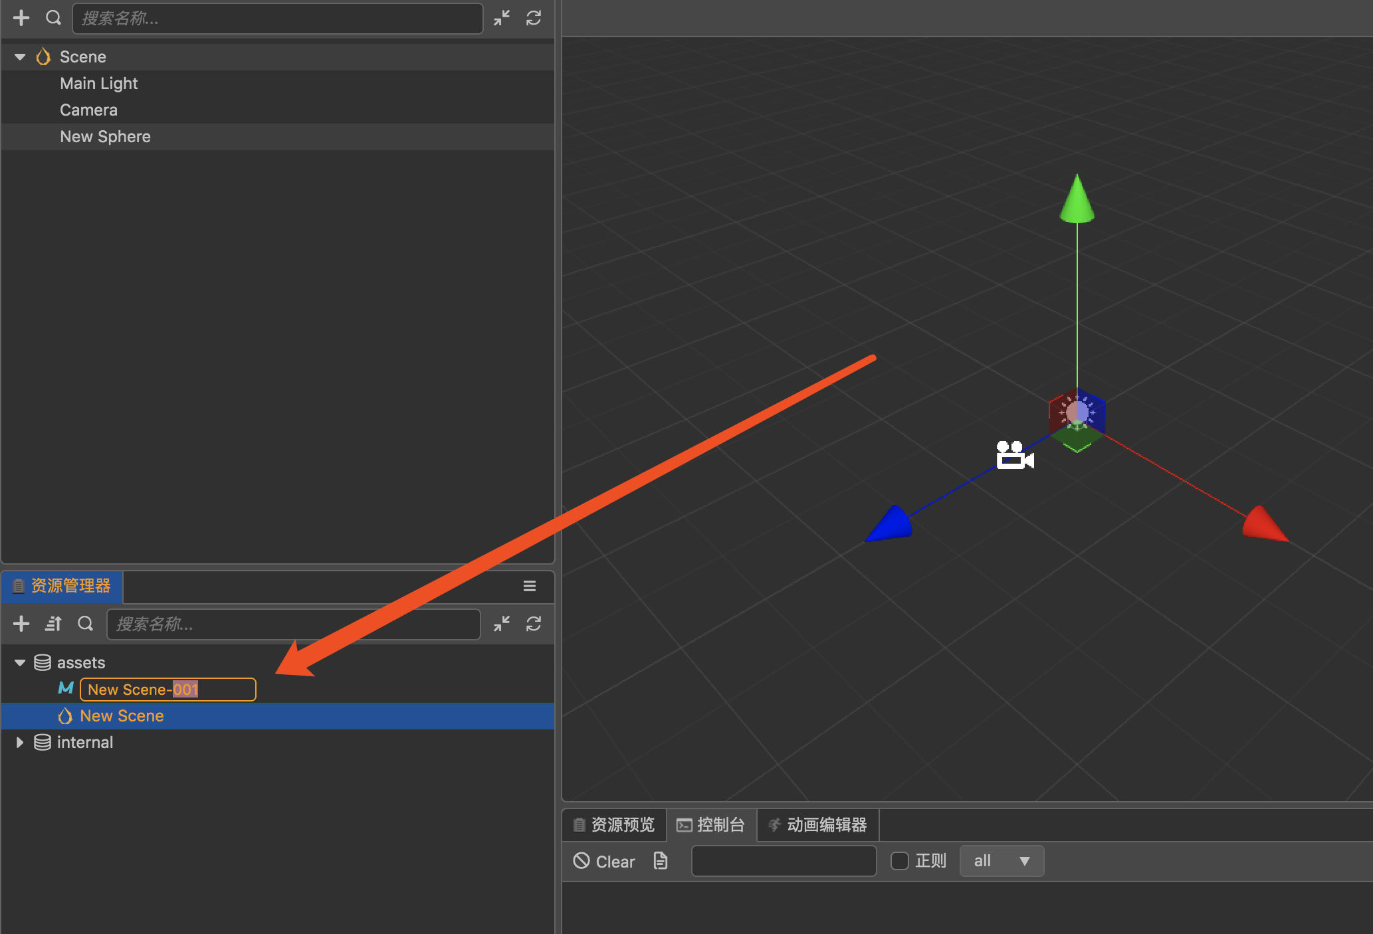
Task: Collapse the assets database folder
Action: [x=20, y=662]
